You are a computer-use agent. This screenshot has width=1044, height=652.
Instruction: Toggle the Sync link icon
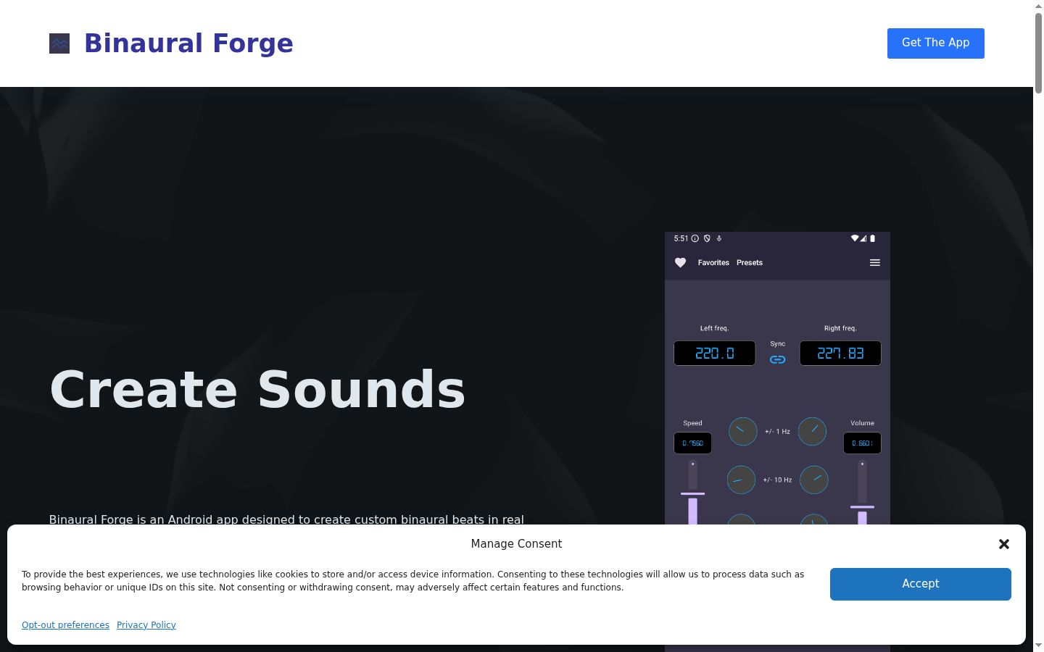[x=778, y=359]
